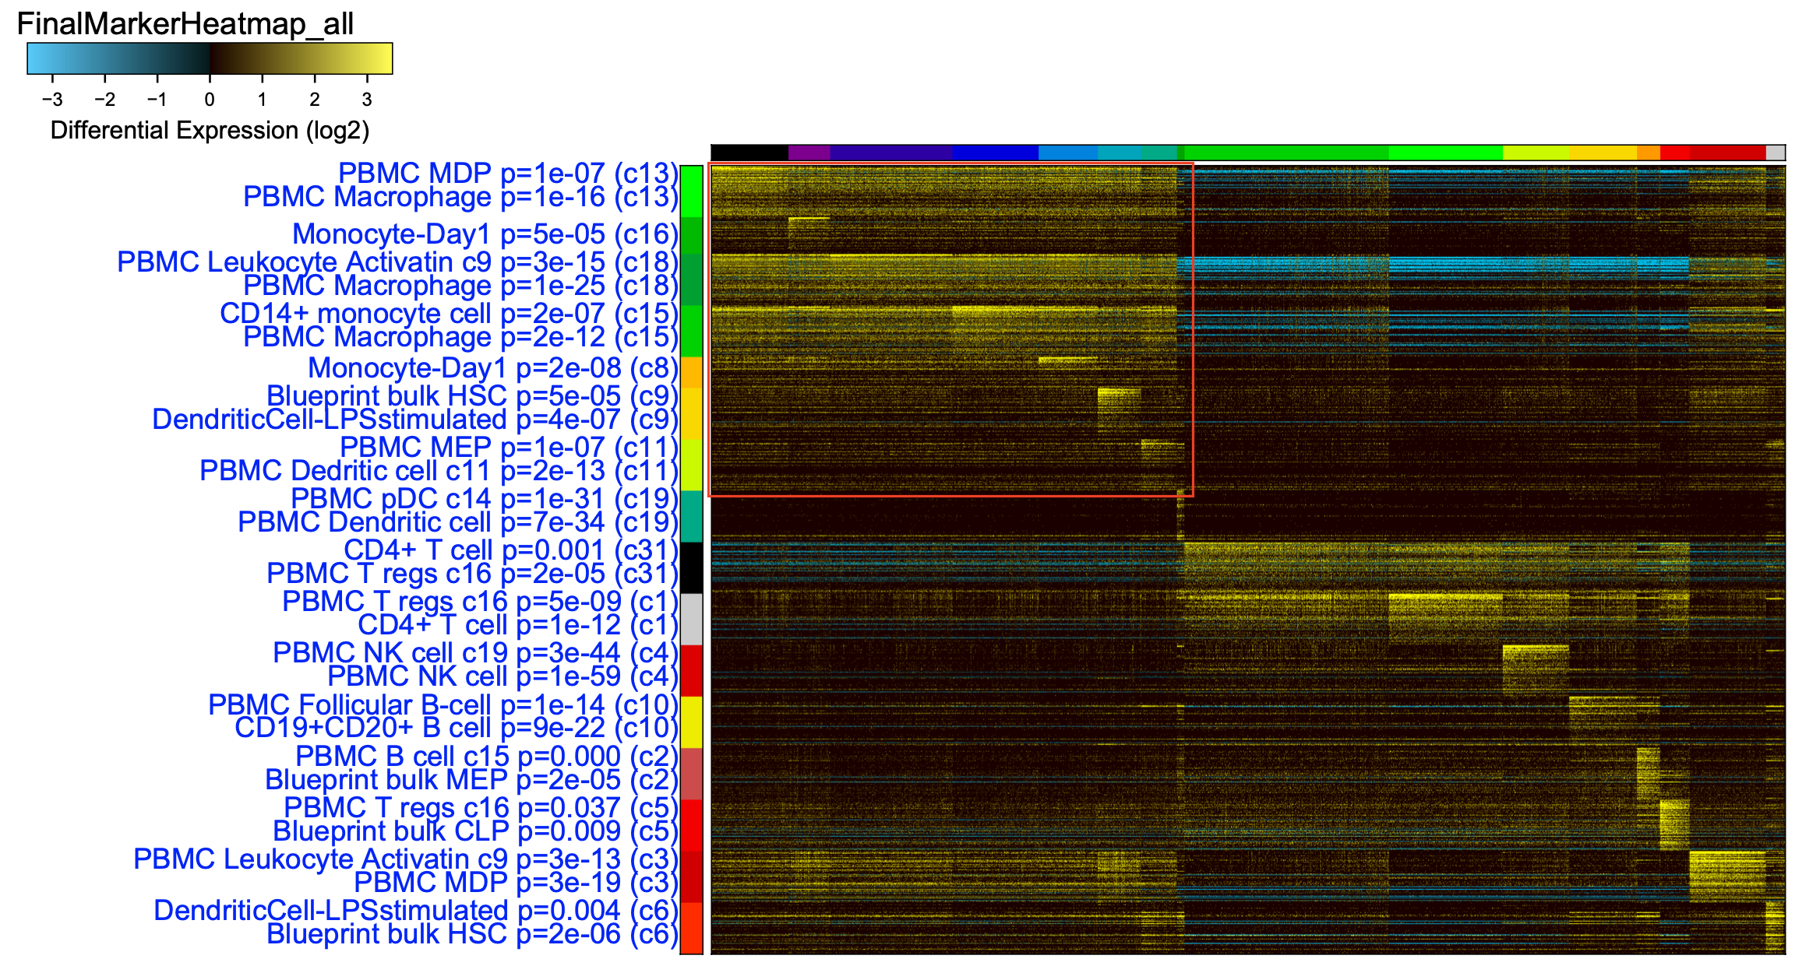Select the row label PBMC Macrophage p=1e-25 (c18)
The image size is (1809, 973).
[x=460, y=285]
